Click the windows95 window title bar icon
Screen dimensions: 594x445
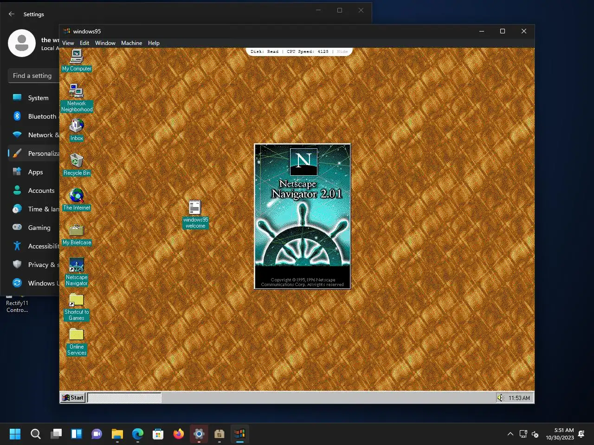click(x=67, y=31)
